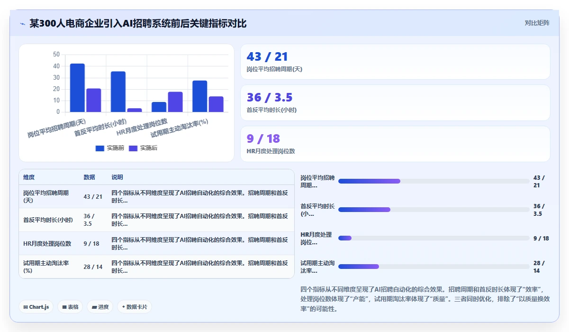
Task: Click card caption HR月度处理岗位数
Action: pos(271,151)
